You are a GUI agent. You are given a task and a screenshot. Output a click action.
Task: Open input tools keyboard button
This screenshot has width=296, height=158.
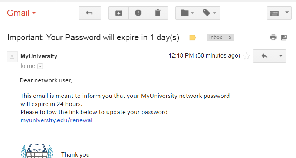274,13
